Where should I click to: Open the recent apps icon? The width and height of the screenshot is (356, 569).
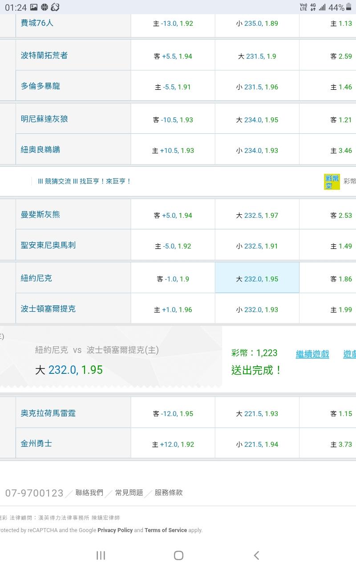click(101, 555)
